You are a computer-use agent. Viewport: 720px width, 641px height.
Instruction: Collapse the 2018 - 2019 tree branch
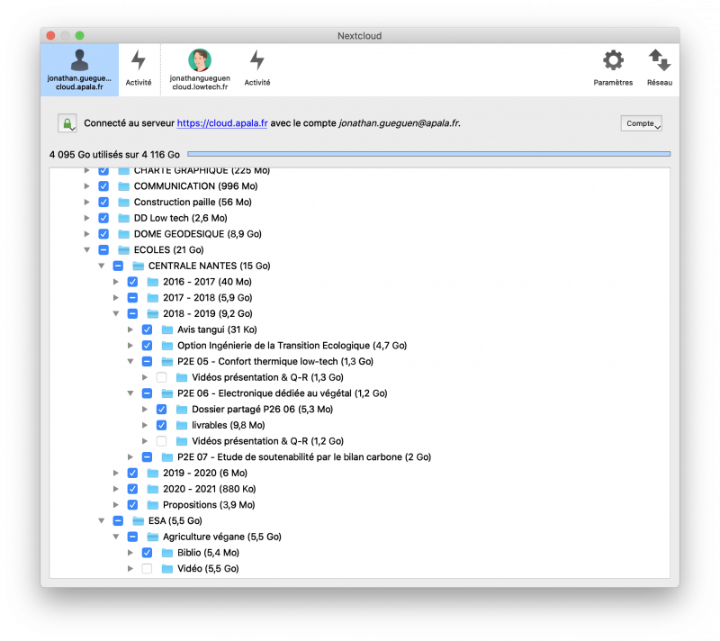pos(115,313)
